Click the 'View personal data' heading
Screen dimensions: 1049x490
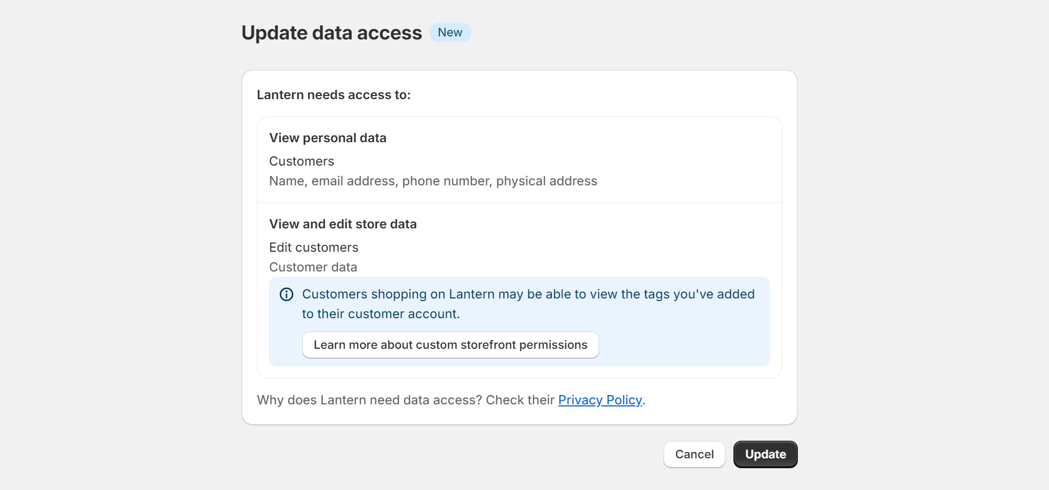(328, 138)
